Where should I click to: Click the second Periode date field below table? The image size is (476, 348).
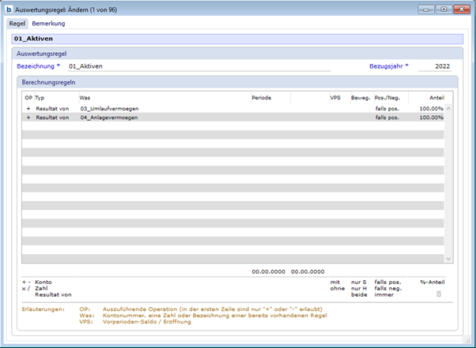pyautogui.click(x=308, y=271)
